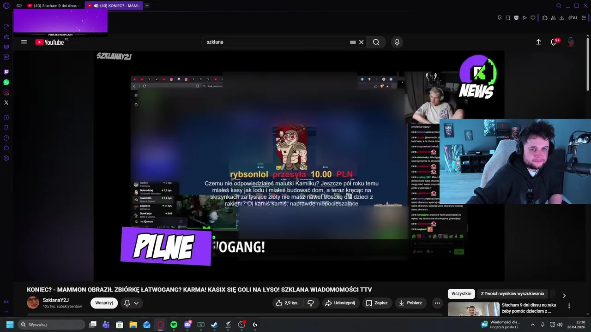Viewport: 591px width, 332px height.
Task: Show hidden tray icons chevron
Action: [x=532, y=325]
